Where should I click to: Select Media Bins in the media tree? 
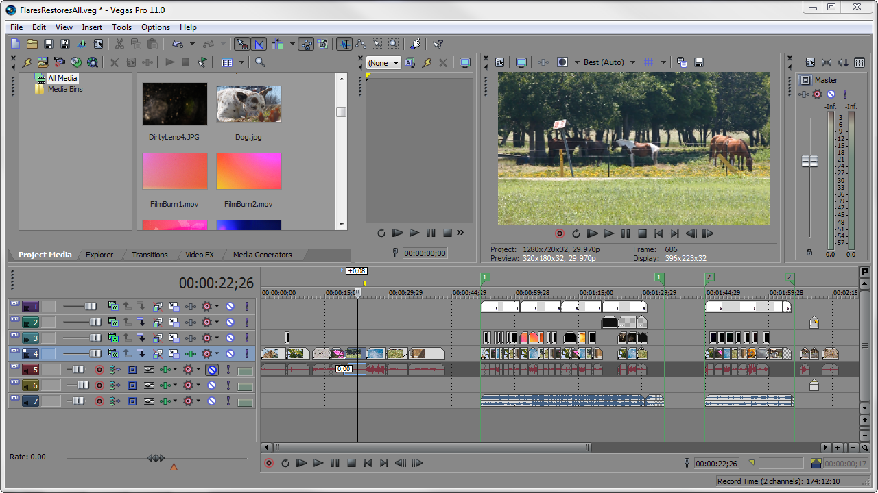point(65,89)
